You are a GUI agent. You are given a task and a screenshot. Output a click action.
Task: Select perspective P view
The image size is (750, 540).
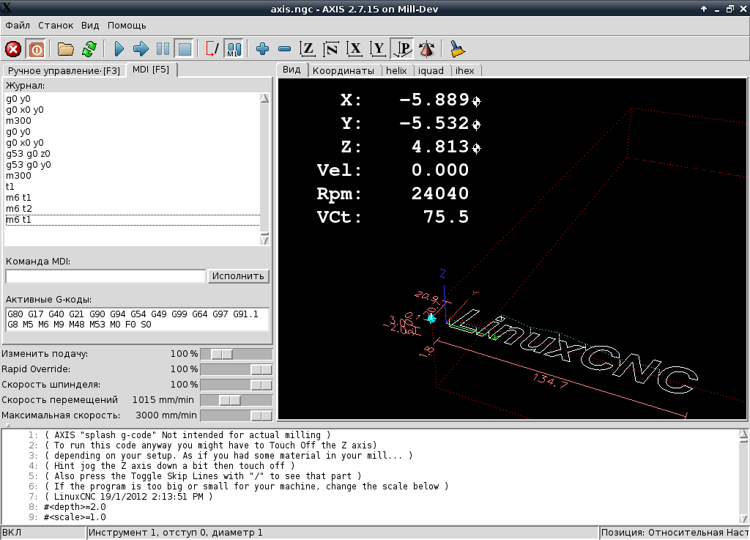[402, 49]
